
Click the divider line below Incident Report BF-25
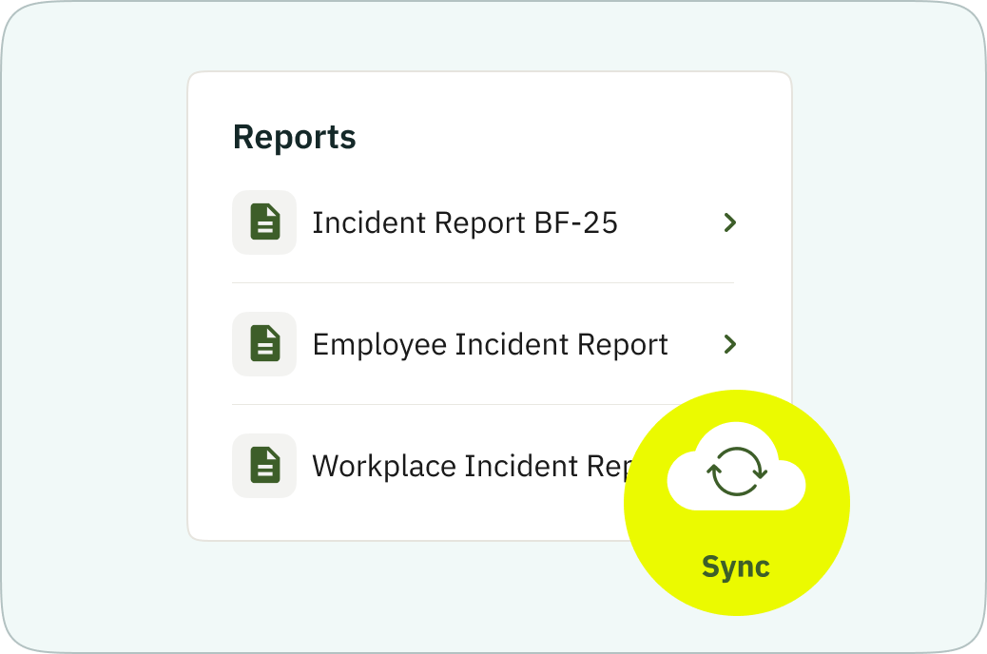tap(482, 282)
